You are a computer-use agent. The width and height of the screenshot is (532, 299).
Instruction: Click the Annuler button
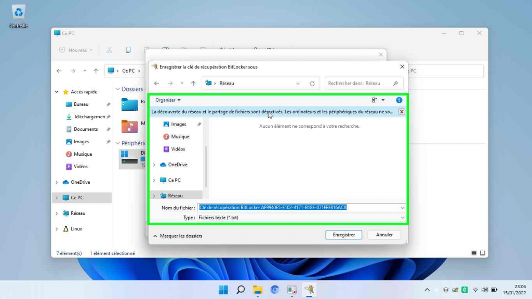pos(384,235)
